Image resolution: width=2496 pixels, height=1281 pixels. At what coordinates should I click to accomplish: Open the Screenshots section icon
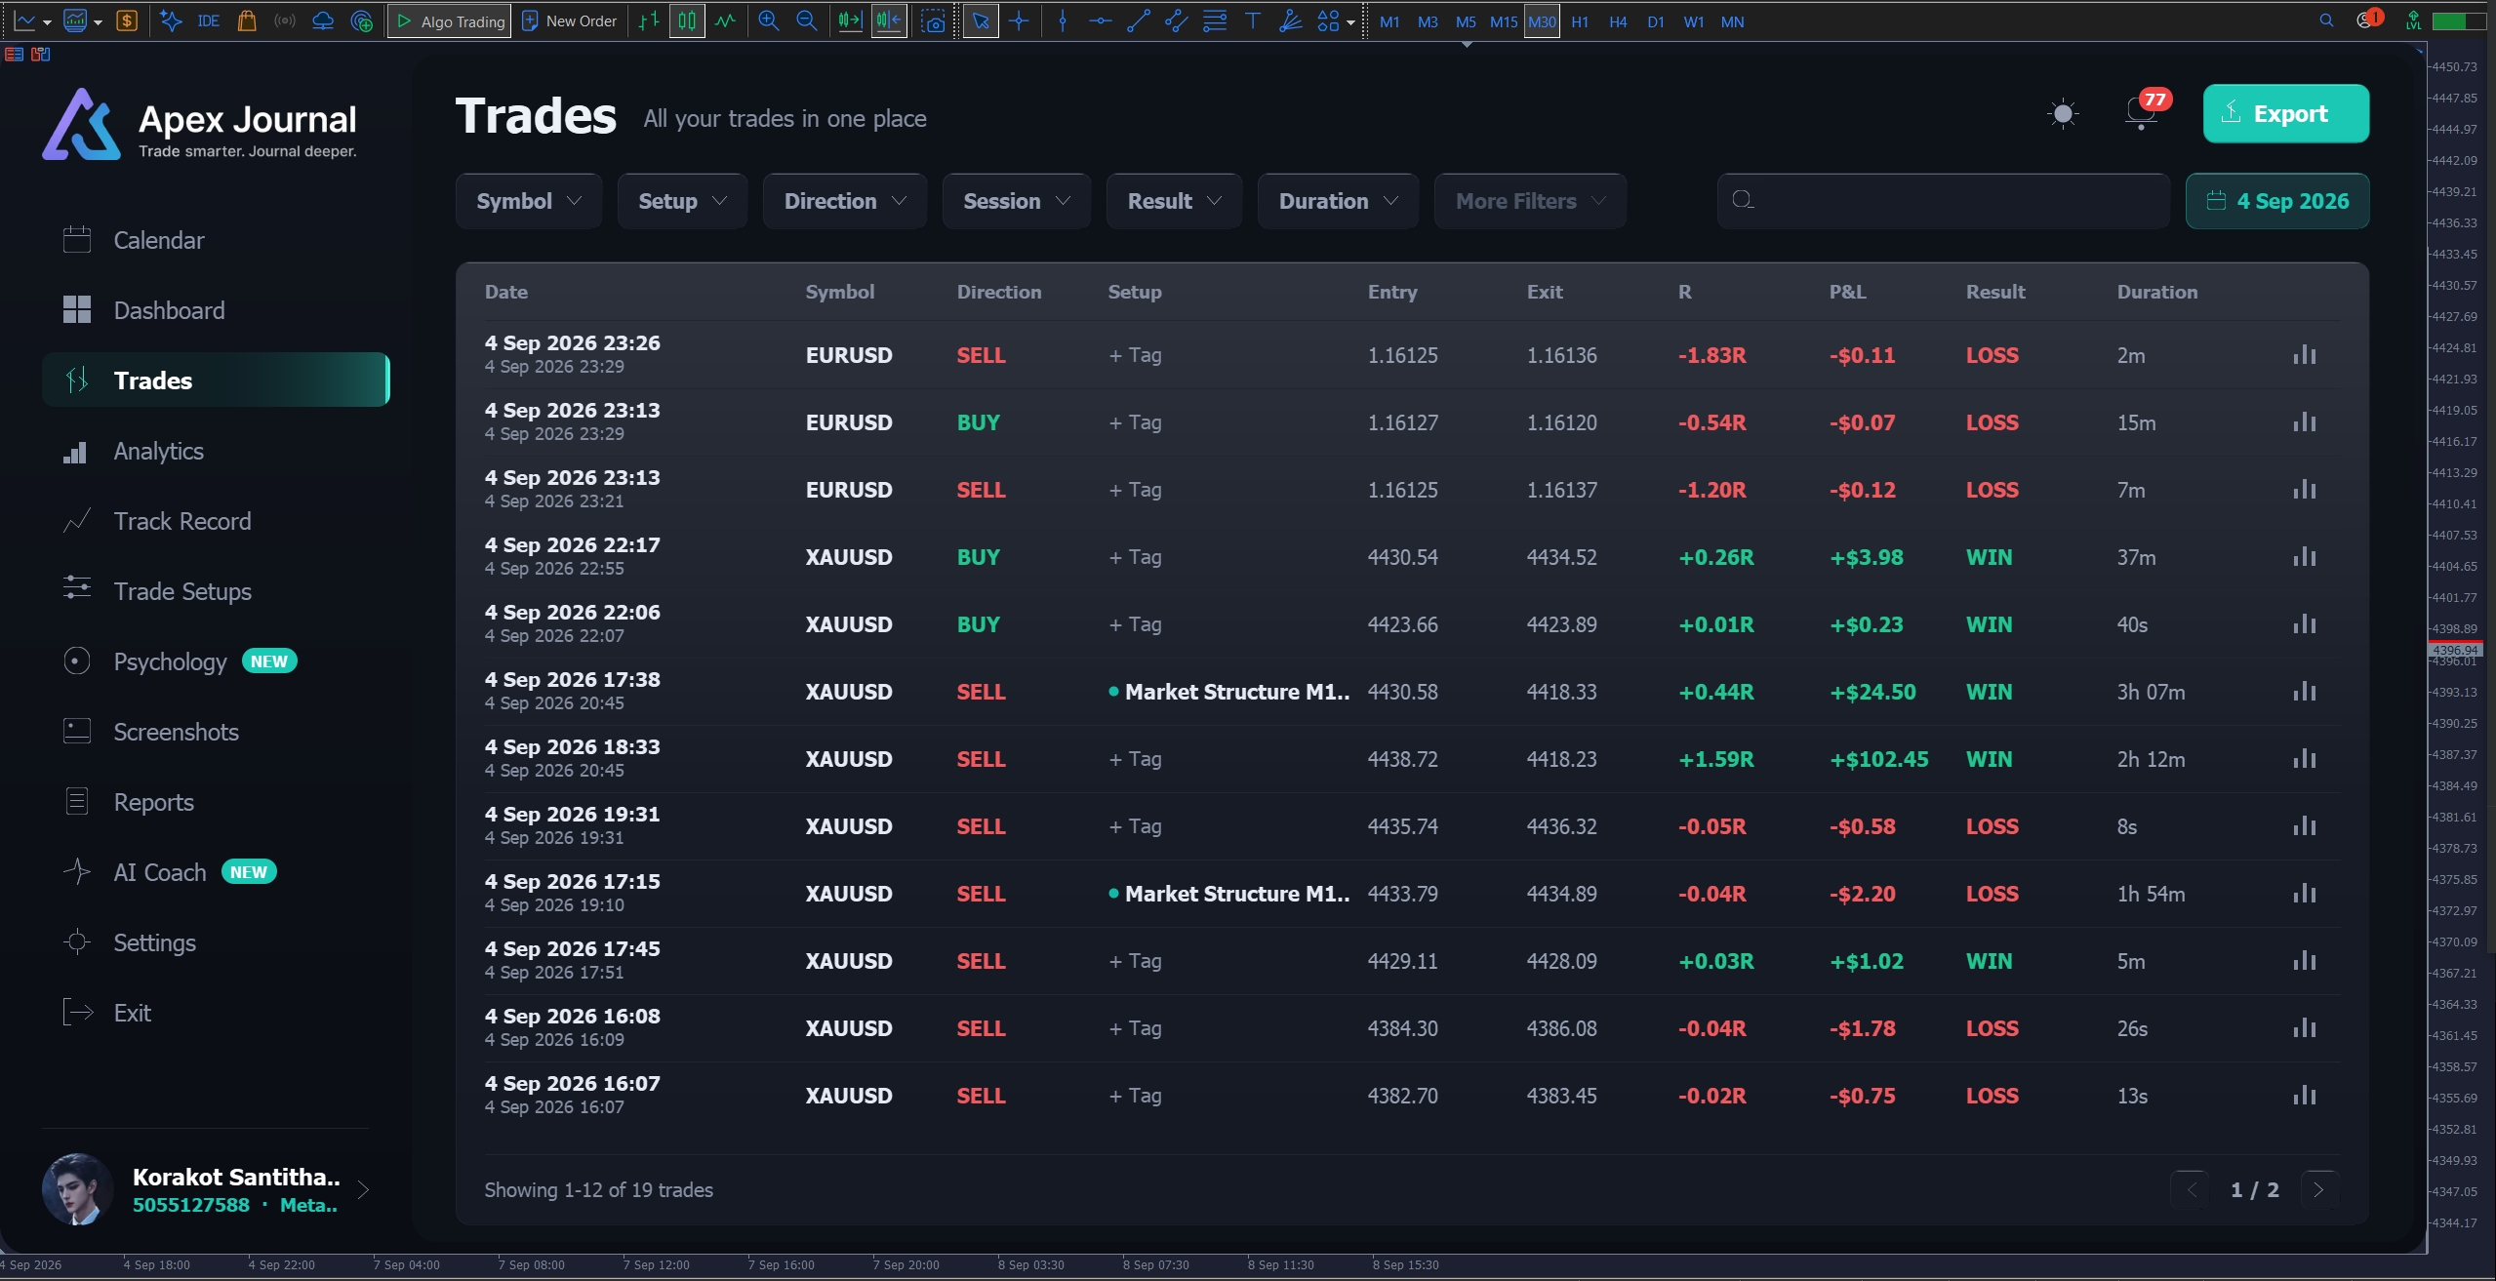click(x=76, y=732)
